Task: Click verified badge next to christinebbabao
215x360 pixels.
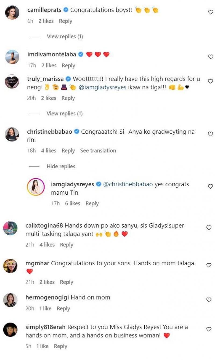Action: pos(77,132)
